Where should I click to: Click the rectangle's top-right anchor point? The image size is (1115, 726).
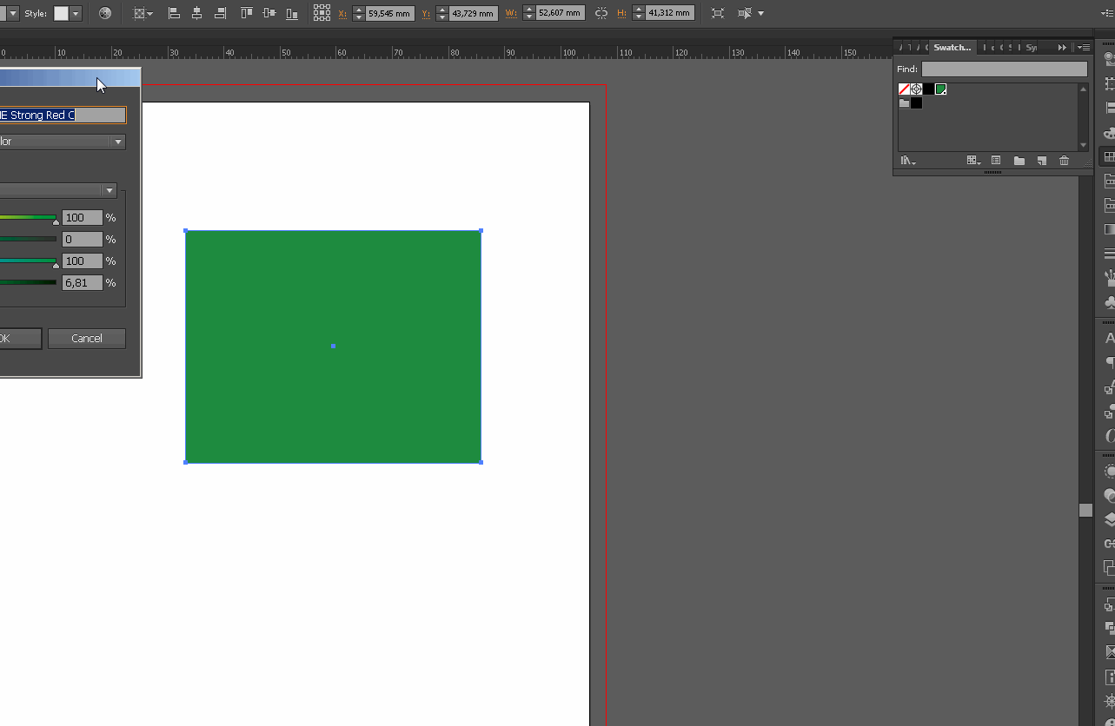pyautogui.click(x=481, y=231)
